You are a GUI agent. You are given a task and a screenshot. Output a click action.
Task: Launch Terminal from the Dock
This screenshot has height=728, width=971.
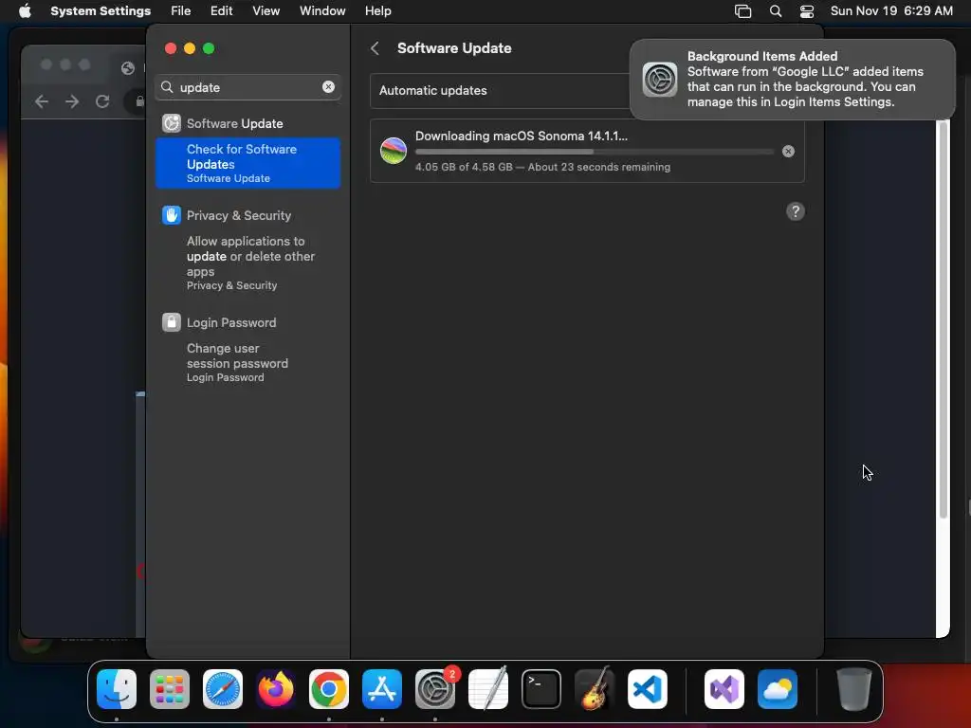point(541,689)
